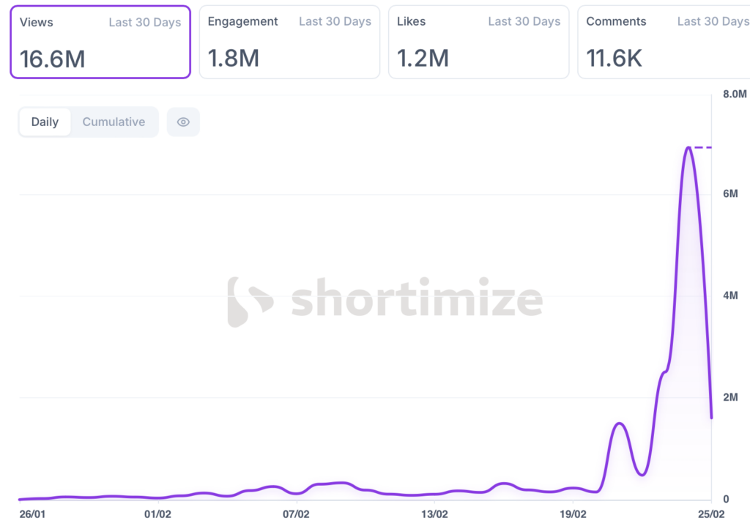
Task: Click the Shortimize logo icon in watermark
Action: [x=249, y=301]
